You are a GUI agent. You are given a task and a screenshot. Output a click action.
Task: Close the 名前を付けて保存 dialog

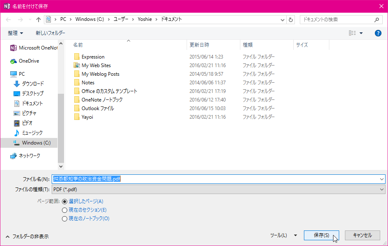pos(381,6)
